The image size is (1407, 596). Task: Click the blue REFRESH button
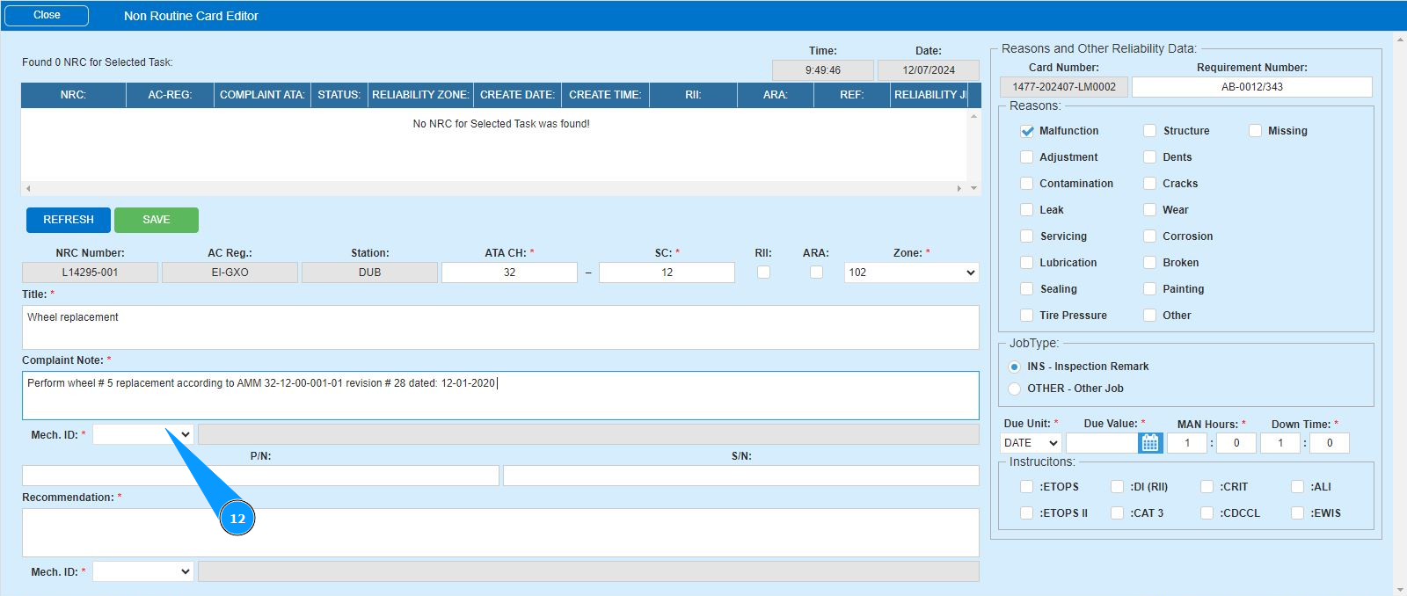click(69, 220)
